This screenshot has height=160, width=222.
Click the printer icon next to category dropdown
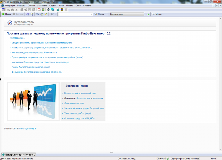pyautogui.click(x=148, y=14)
